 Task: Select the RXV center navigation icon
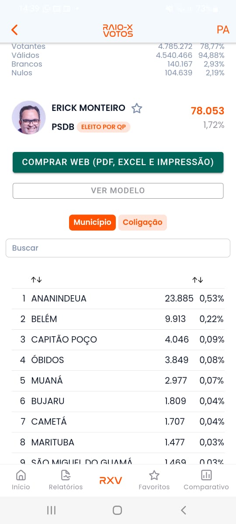click(111, 480)
